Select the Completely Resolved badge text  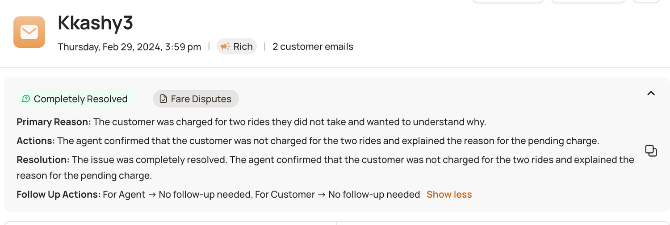coord(80,99)
